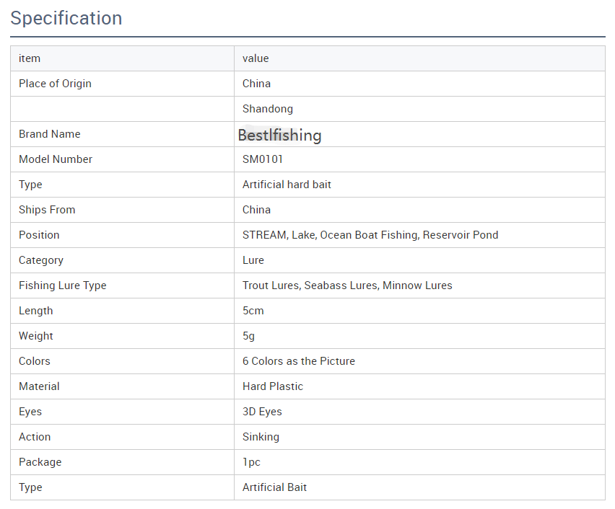
Task: Select the item column header
Action: pos(30,58)
